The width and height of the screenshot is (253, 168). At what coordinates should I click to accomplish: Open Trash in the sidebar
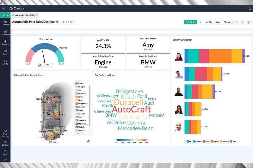click(5, 153)
